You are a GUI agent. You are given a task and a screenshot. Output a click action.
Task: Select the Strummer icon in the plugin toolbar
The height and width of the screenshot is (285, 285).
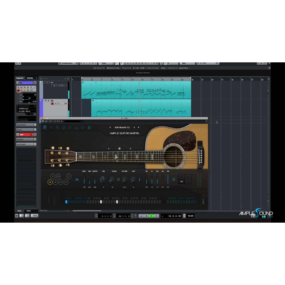coord(51,127)
